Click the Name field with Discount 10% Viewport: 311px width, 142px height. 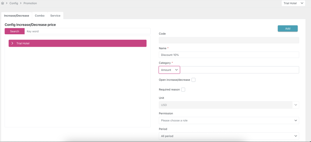(x=229, y=55)
